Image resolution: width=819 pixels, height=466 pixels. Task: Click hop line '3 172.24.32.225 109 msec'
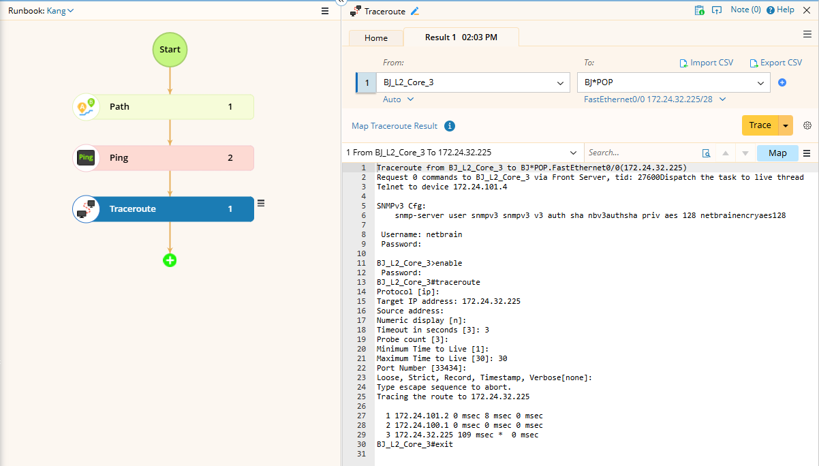(462, 435)
